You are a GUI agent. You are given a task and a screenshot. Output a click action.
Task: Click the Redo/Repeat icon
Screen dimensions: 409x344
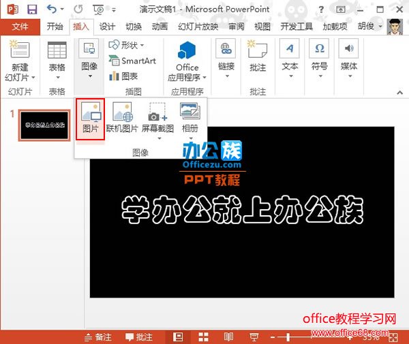[78, 10]
